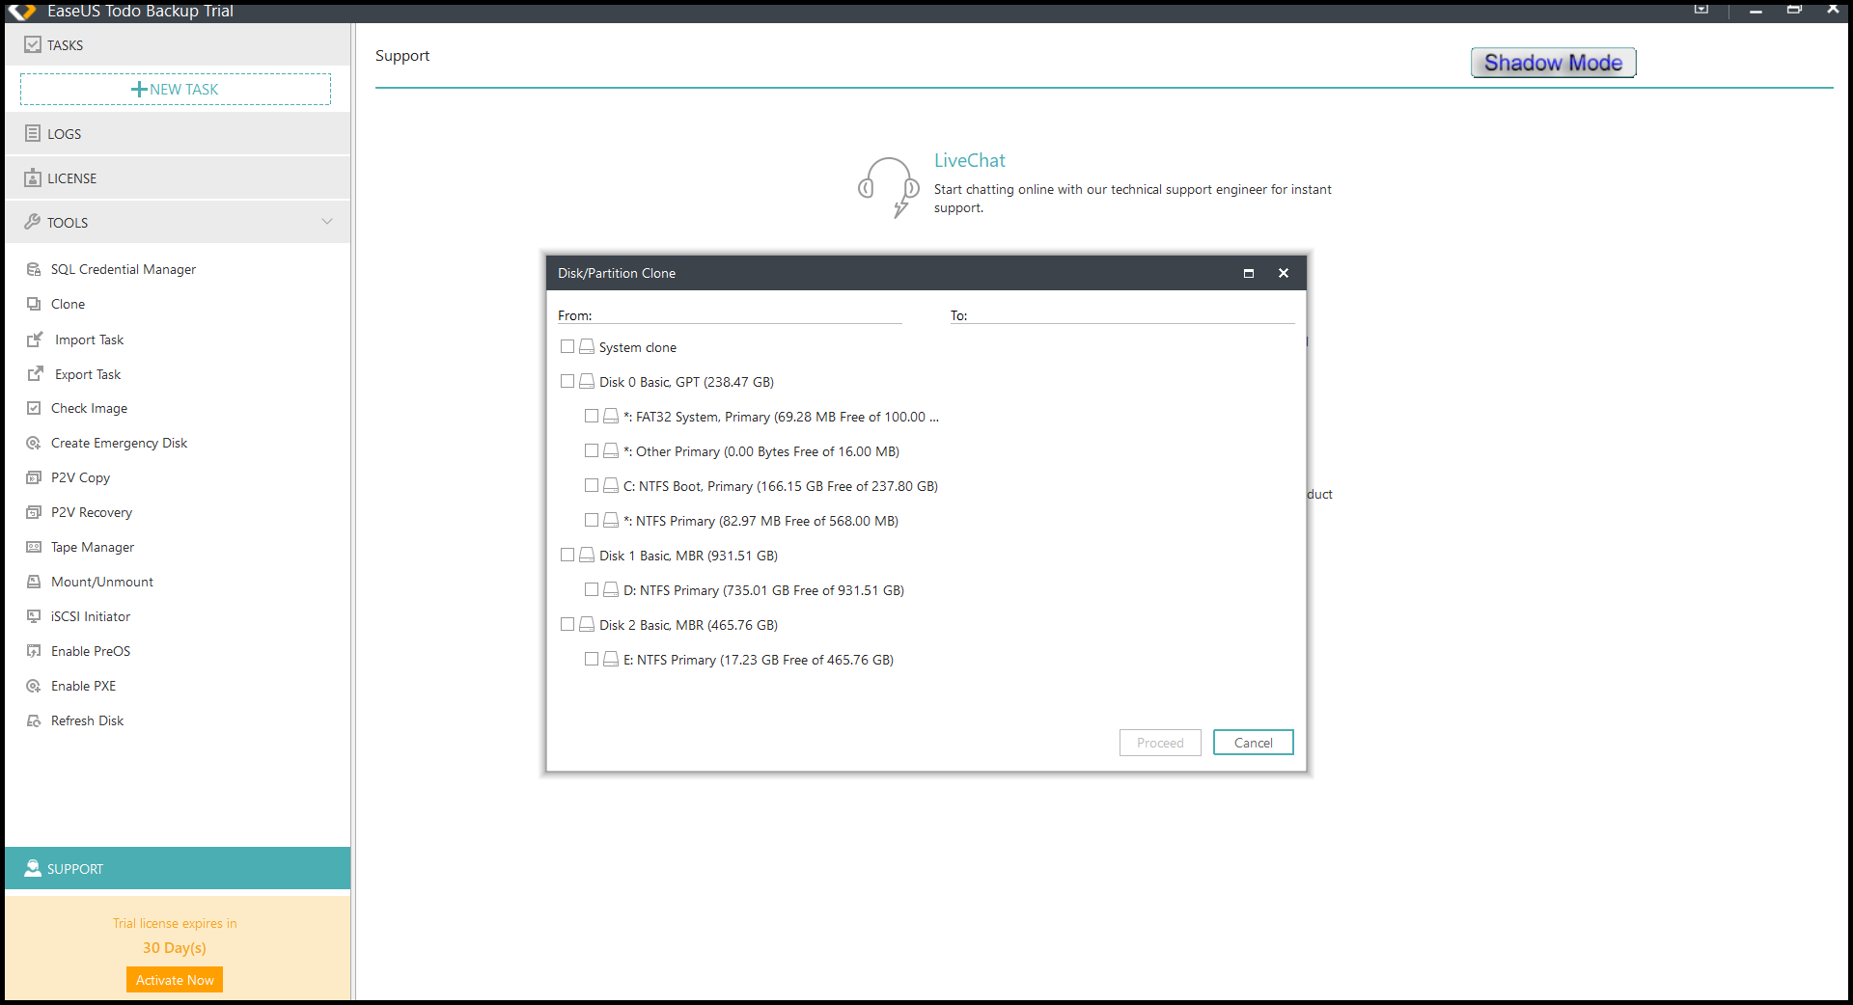Click the P2V Copy icon
The height and width of the screenshot is (1005, 1853).
tap(34, 477)
